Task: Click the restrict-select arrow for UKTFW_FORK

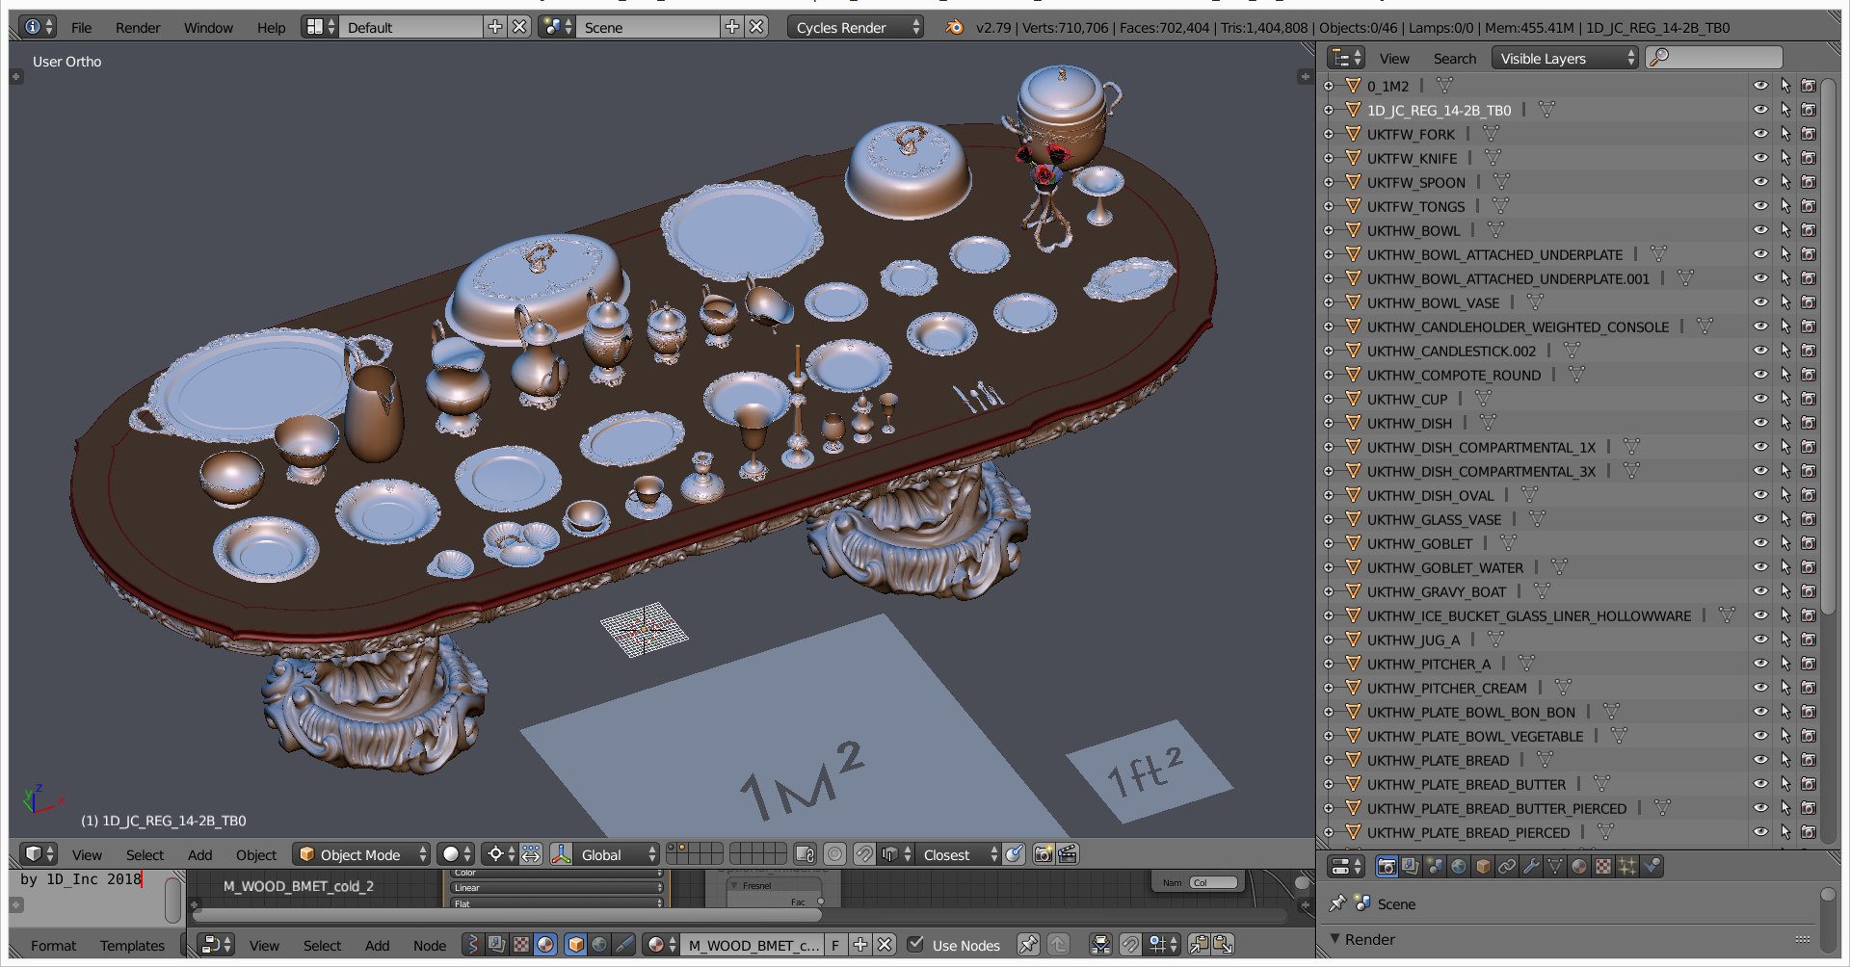Action: coord(1785,134)
